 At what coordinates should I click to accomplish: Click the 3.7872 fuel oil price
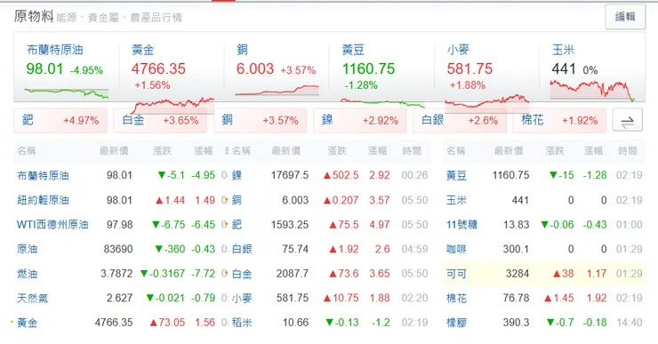(x=116, y=274)
